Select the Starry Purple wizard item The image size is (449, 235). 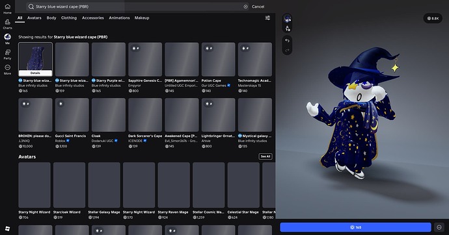[109, 59]
